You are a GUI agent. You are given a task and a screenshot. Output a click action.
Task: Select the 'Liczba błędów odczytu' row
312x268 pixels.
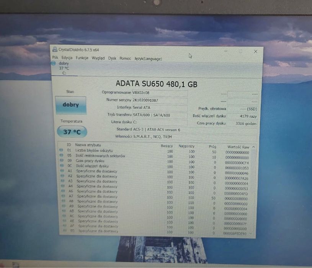click(154, 151)
